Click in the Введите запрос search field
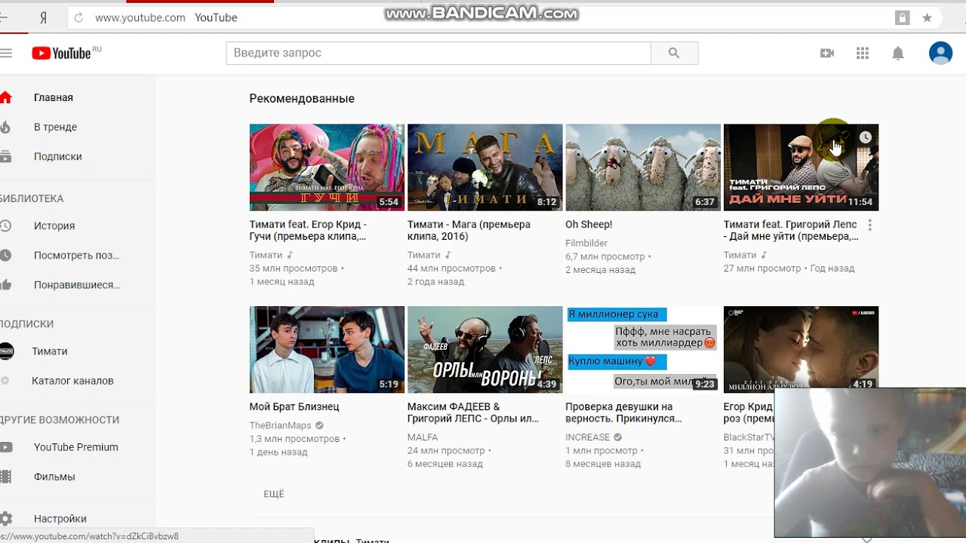The width and height of the screenshot is (966, 543). tap(438, 53)
